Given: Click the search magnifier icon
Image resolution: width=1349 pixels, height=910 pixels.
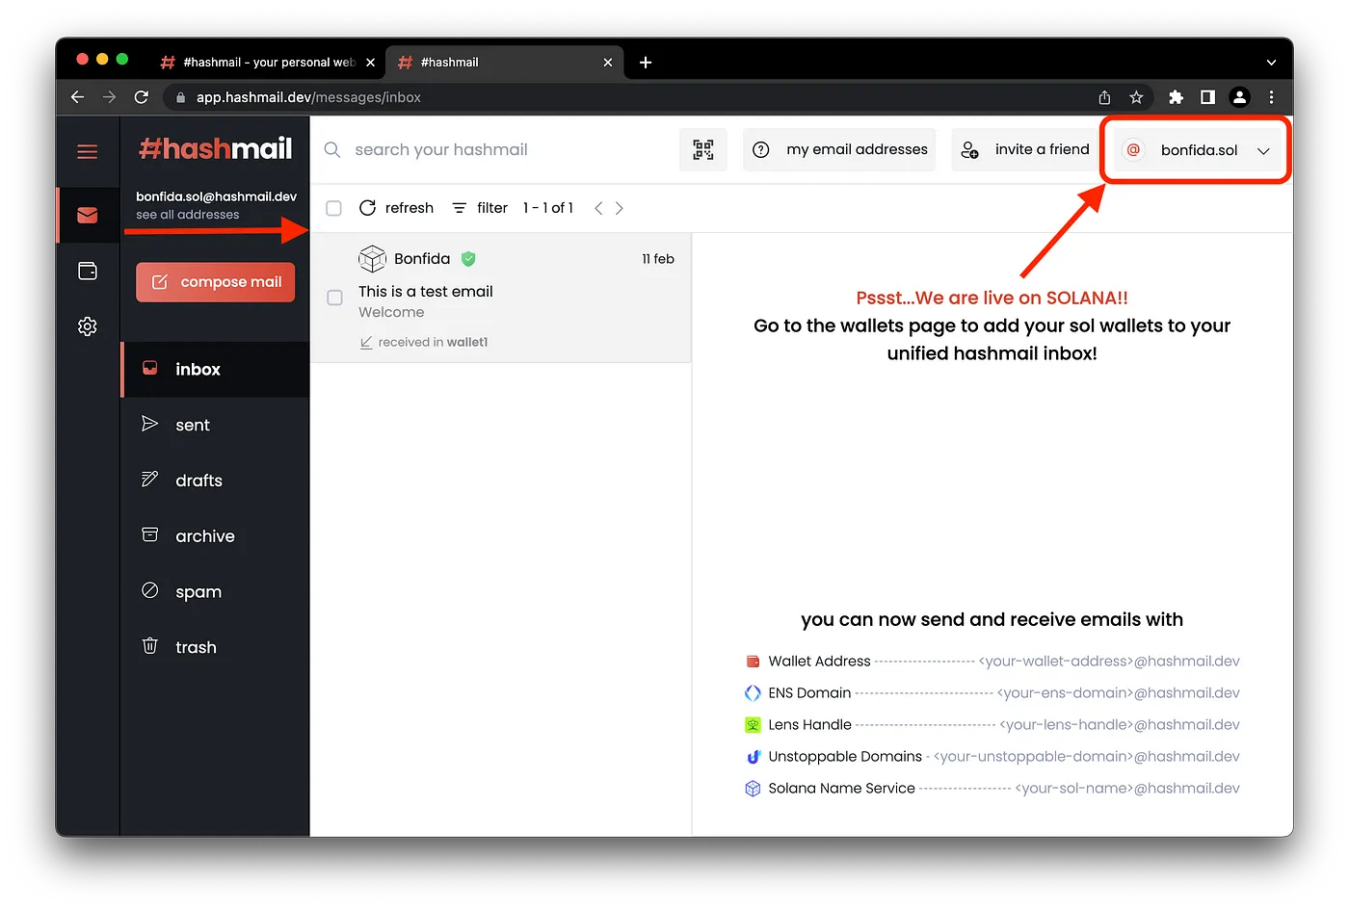Looking at the screenshot, I should [x=332, y=149].
